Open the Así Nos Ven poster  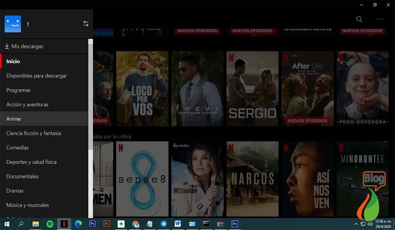pyautogui.click(x=307, y=179)
